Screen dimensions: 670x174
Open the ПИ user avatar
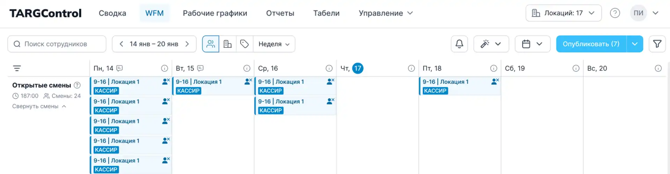point(638,13)
